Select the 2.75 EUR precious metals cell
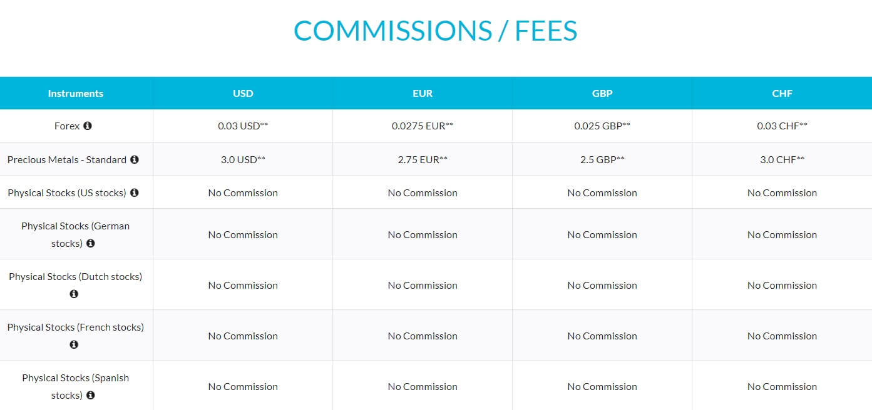Image resolution: width=872 pixels, height=410 pixels. coord(423,159)
